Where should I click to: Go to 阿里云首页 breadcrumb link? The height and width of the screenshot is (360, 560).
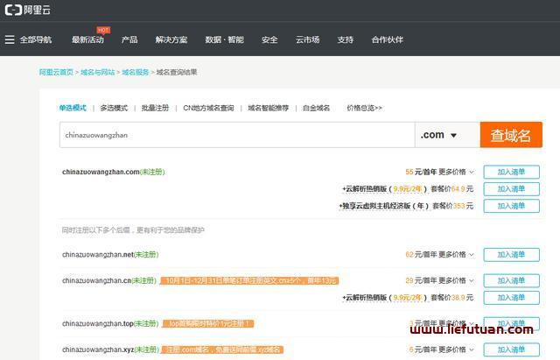pyautogui.click(x=56, y=72)
